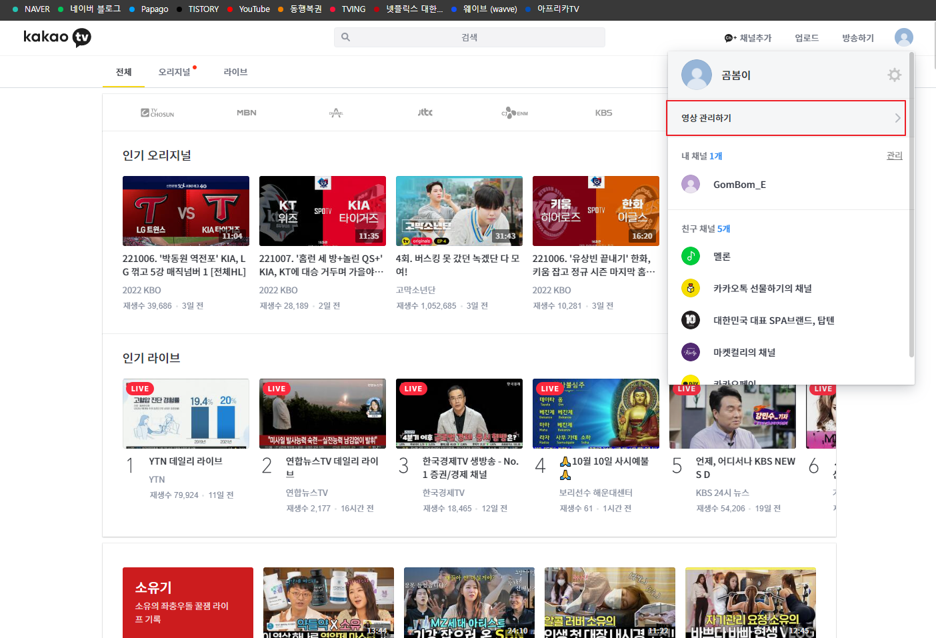
Task: Click 업로드 in header
Action: 807,38
